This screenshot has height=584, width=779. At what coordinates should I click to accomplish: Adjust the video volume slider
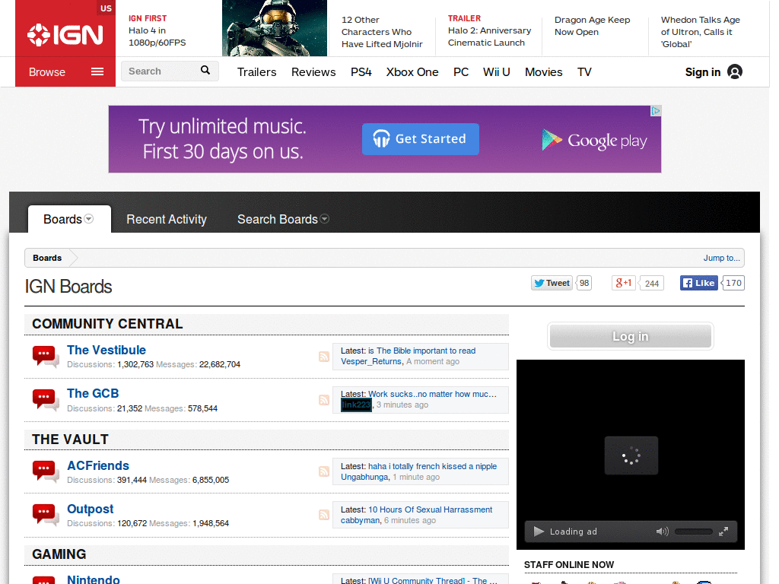(694, 532)
